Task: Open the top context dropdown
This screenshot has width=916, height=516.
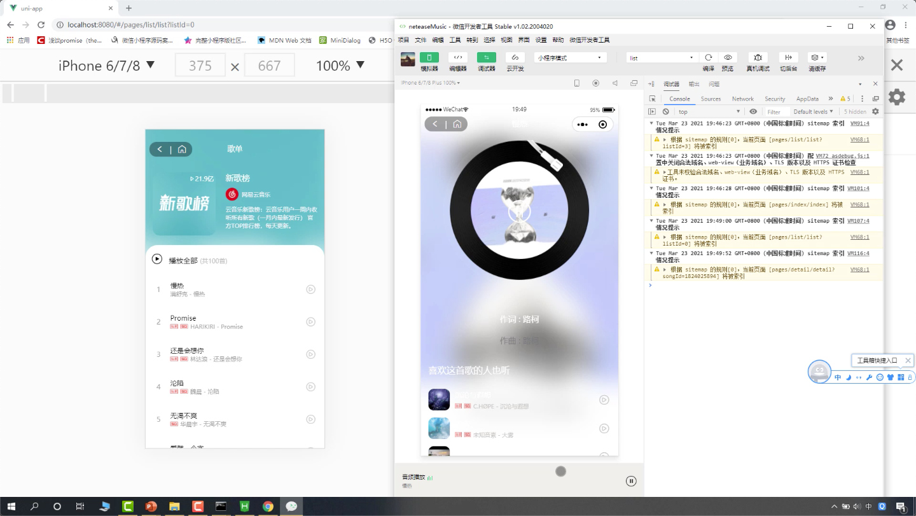Action: pos(709,111)
